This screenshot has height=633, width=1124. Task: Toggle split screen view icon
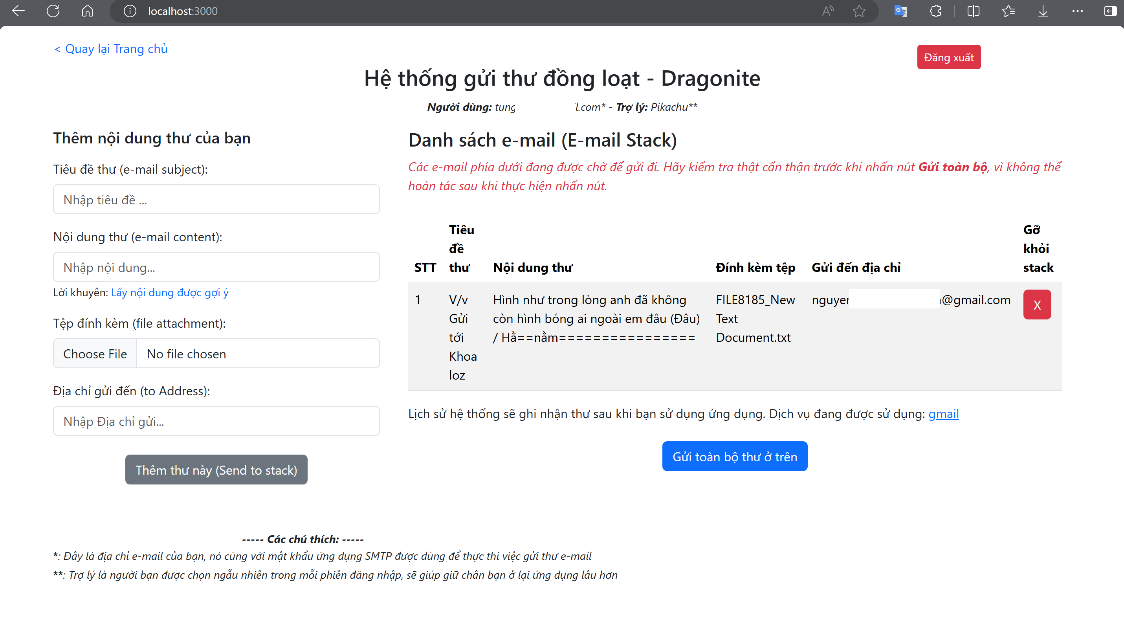coord(973,11)
